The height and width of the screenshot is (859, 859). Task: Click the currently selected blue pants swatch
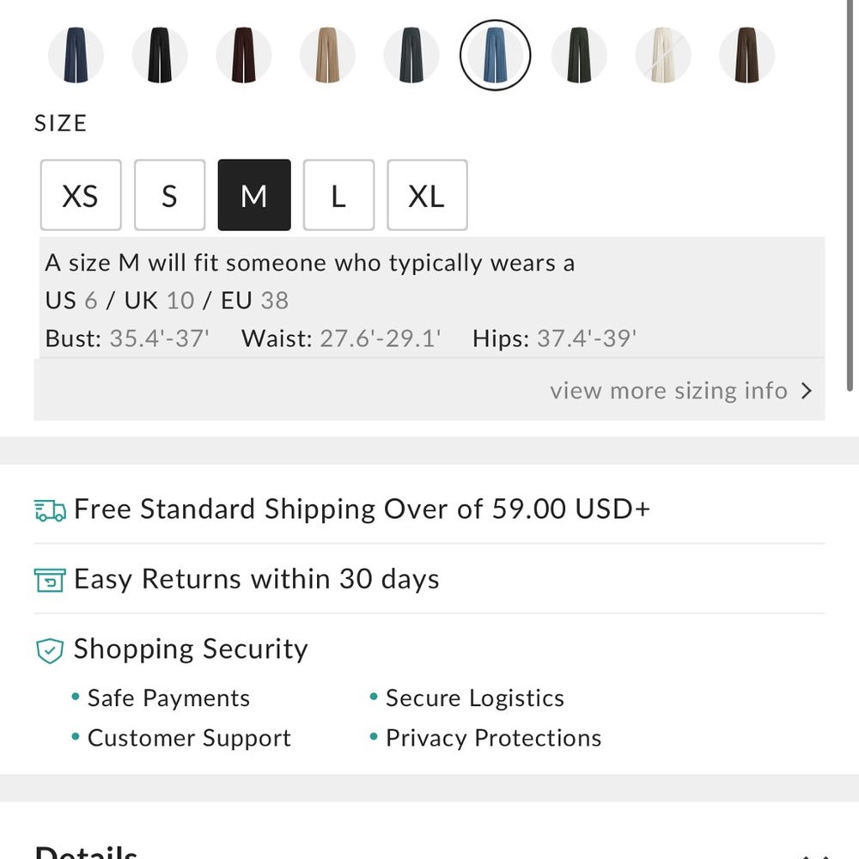(496, 55)
